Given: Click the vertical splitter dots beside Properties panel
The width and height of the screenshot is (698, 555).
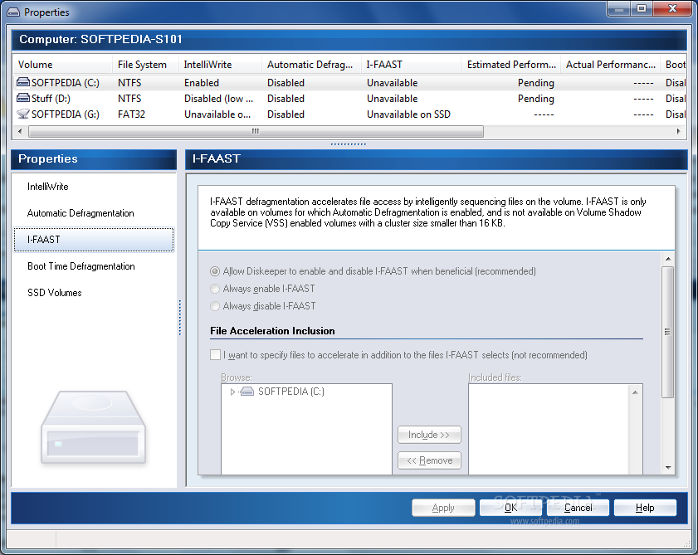Looking at the screenshot, I should (180, 318).
